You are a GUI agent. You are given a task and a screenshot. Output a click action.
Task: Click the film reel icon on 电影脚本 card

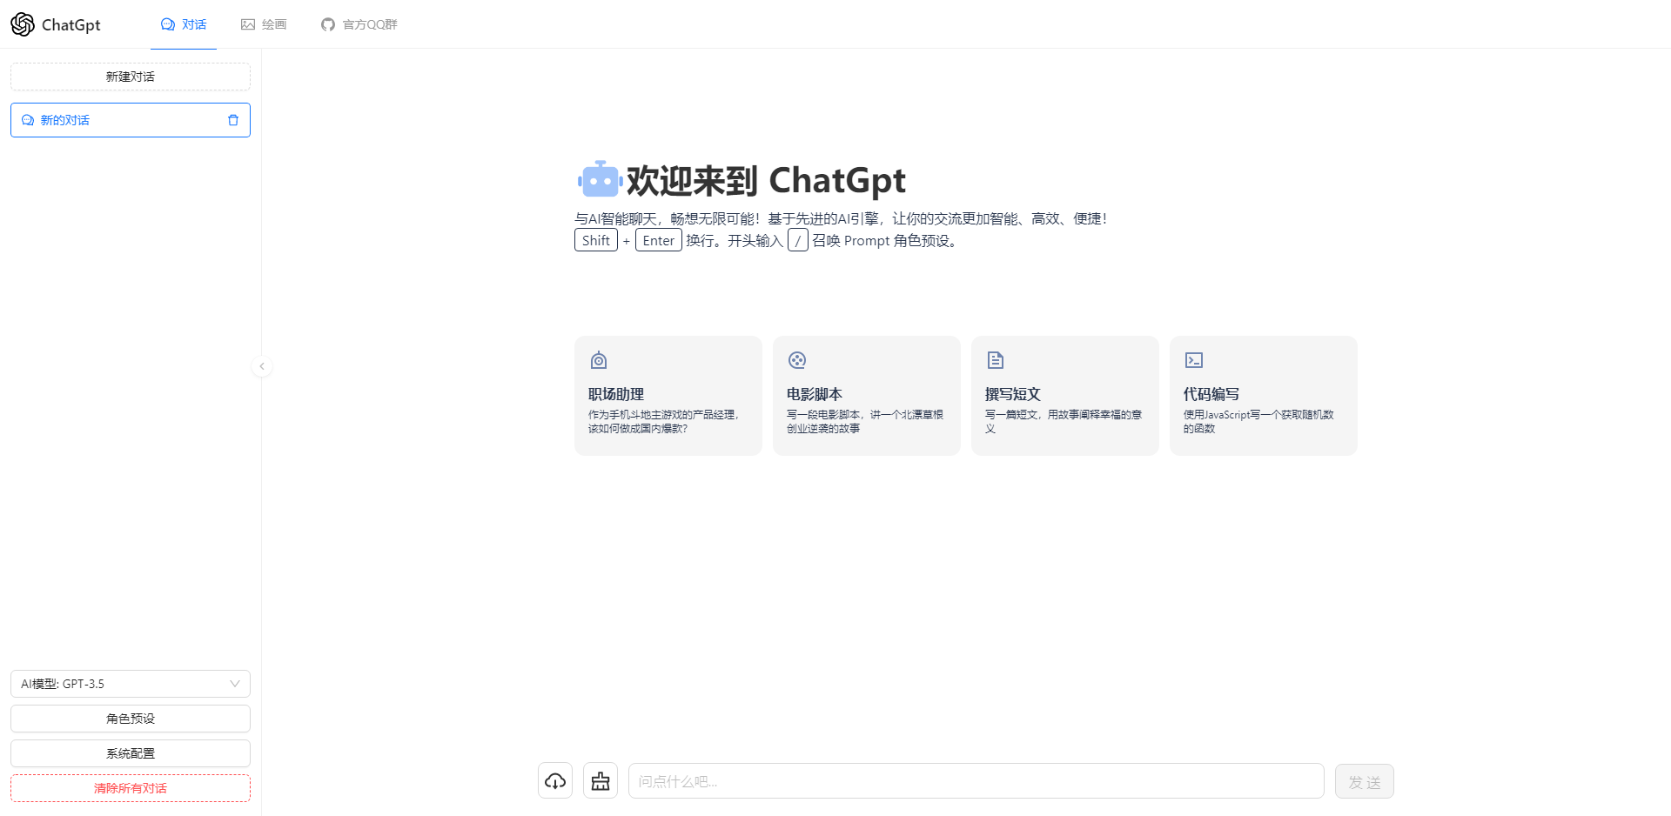point(796,359)
